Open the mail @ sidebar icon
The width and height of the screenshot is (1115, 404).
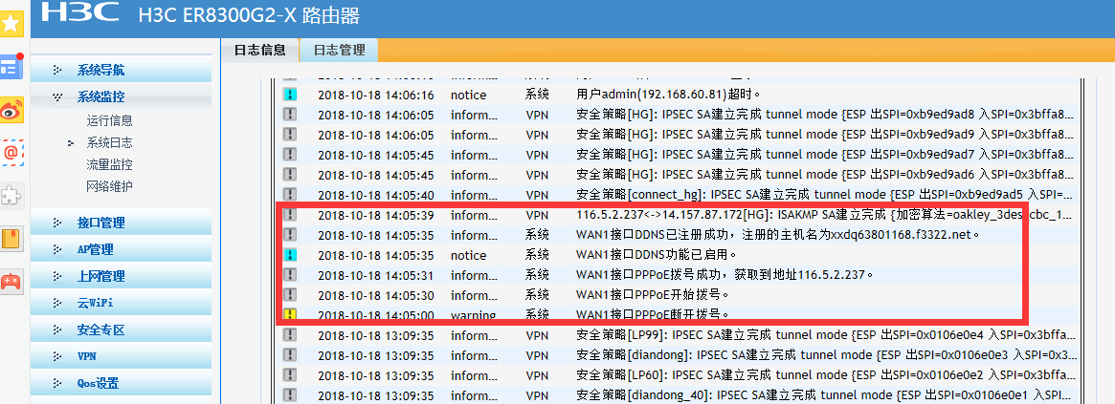click(11, 152)
